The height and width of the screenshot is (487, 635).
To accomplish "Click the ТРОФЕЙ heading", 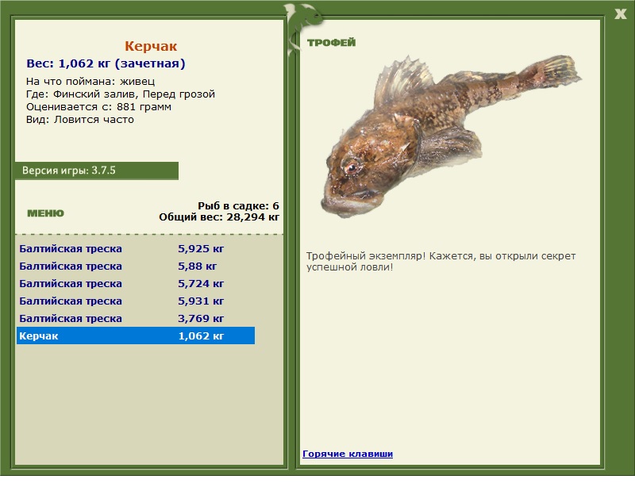I will [x=331, y=43].
